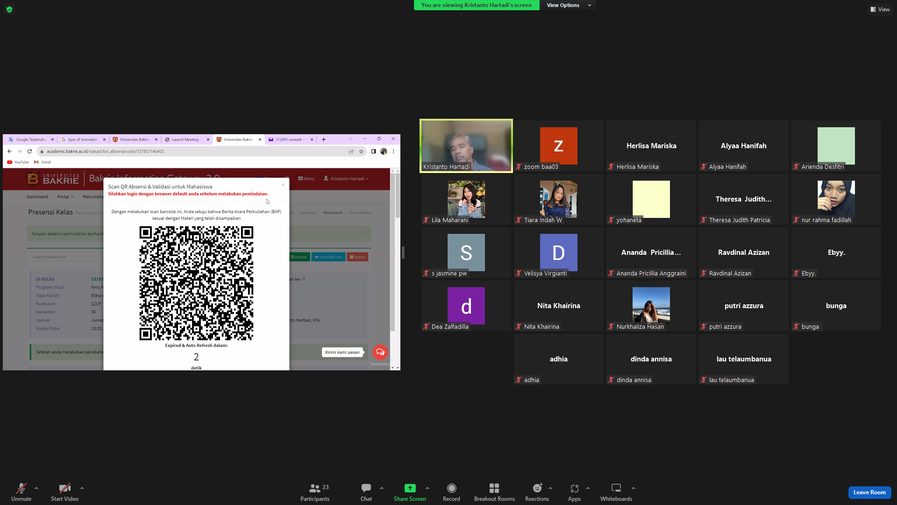
Task: Click the Kirimi kami pesan label
Action: [x=342, y=353]
